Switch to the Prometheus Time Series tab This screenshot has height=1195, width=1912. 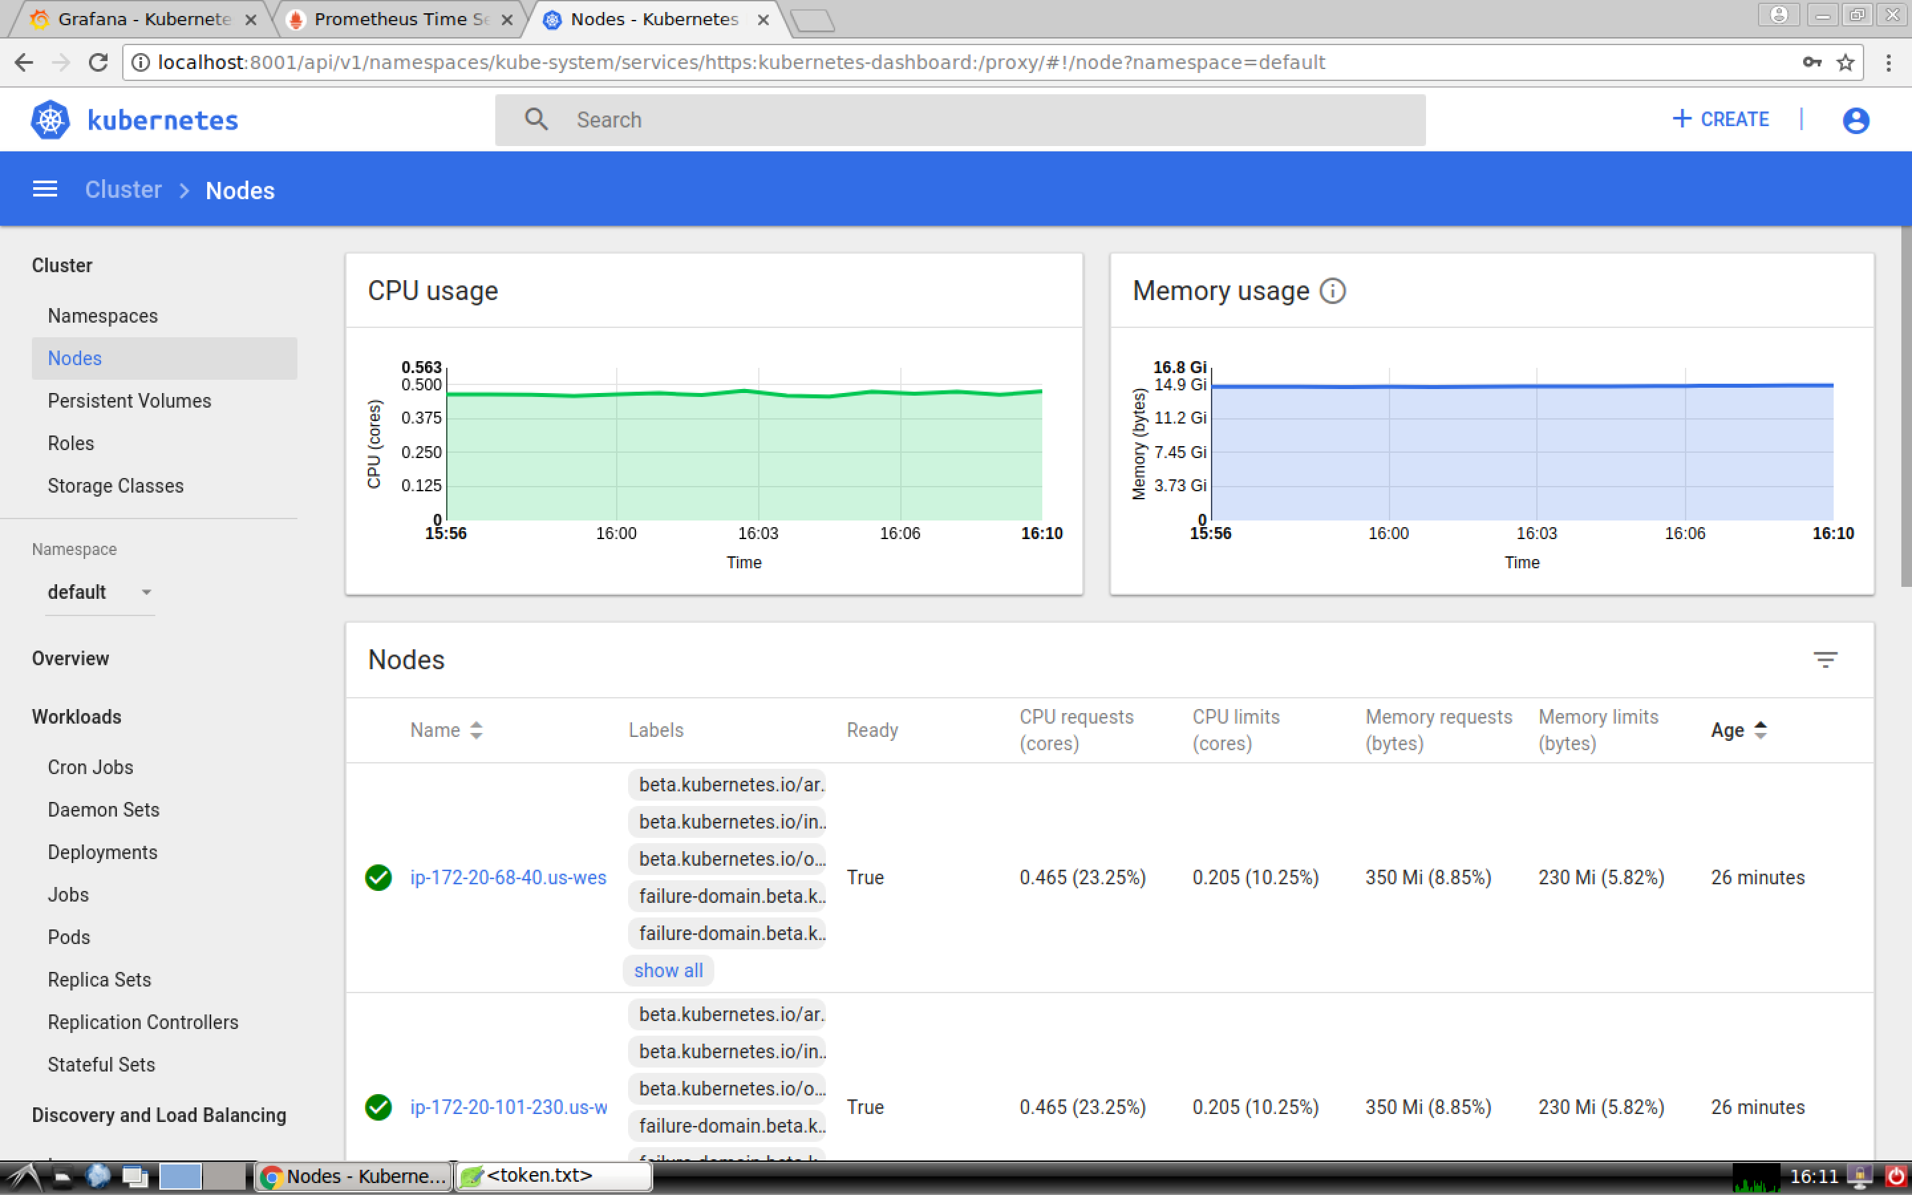coord(402,19)
